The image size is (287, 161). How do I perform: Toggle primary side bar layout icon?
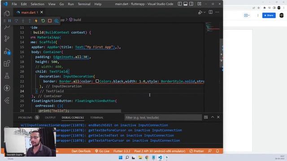(180, 4)
